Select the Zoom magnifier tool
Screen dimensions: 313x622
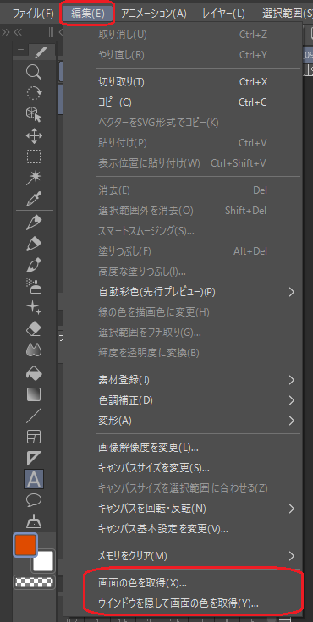(x=34, y=72)
